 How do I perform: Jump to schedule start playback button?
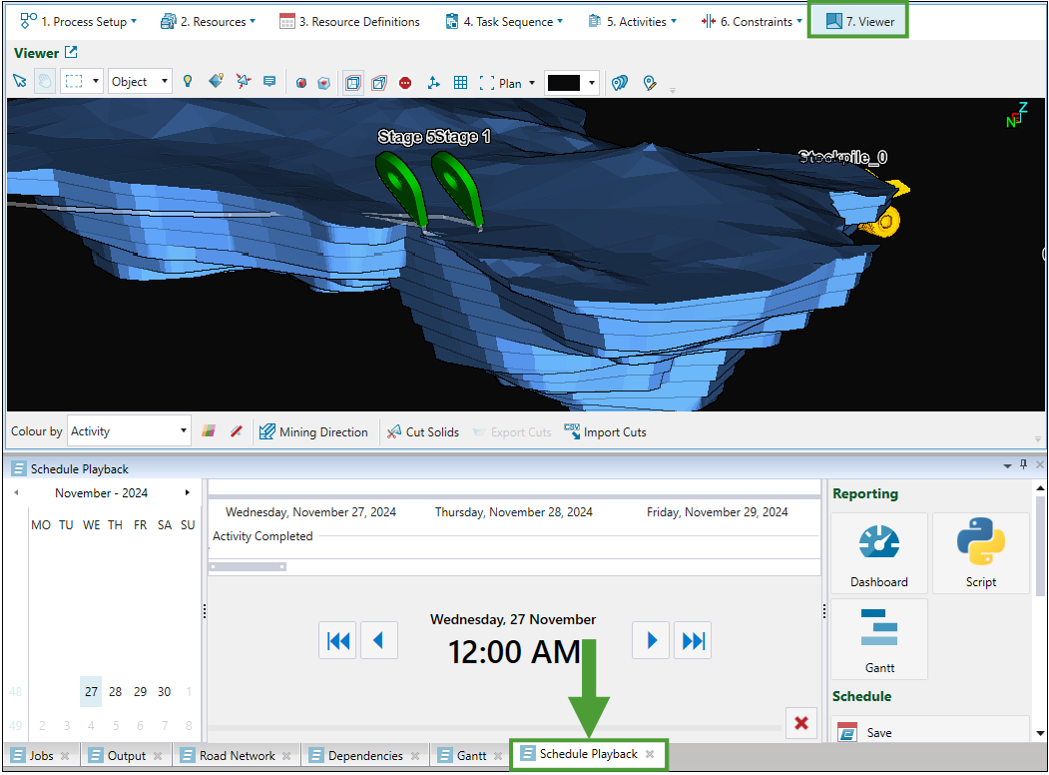coord(337,640)
